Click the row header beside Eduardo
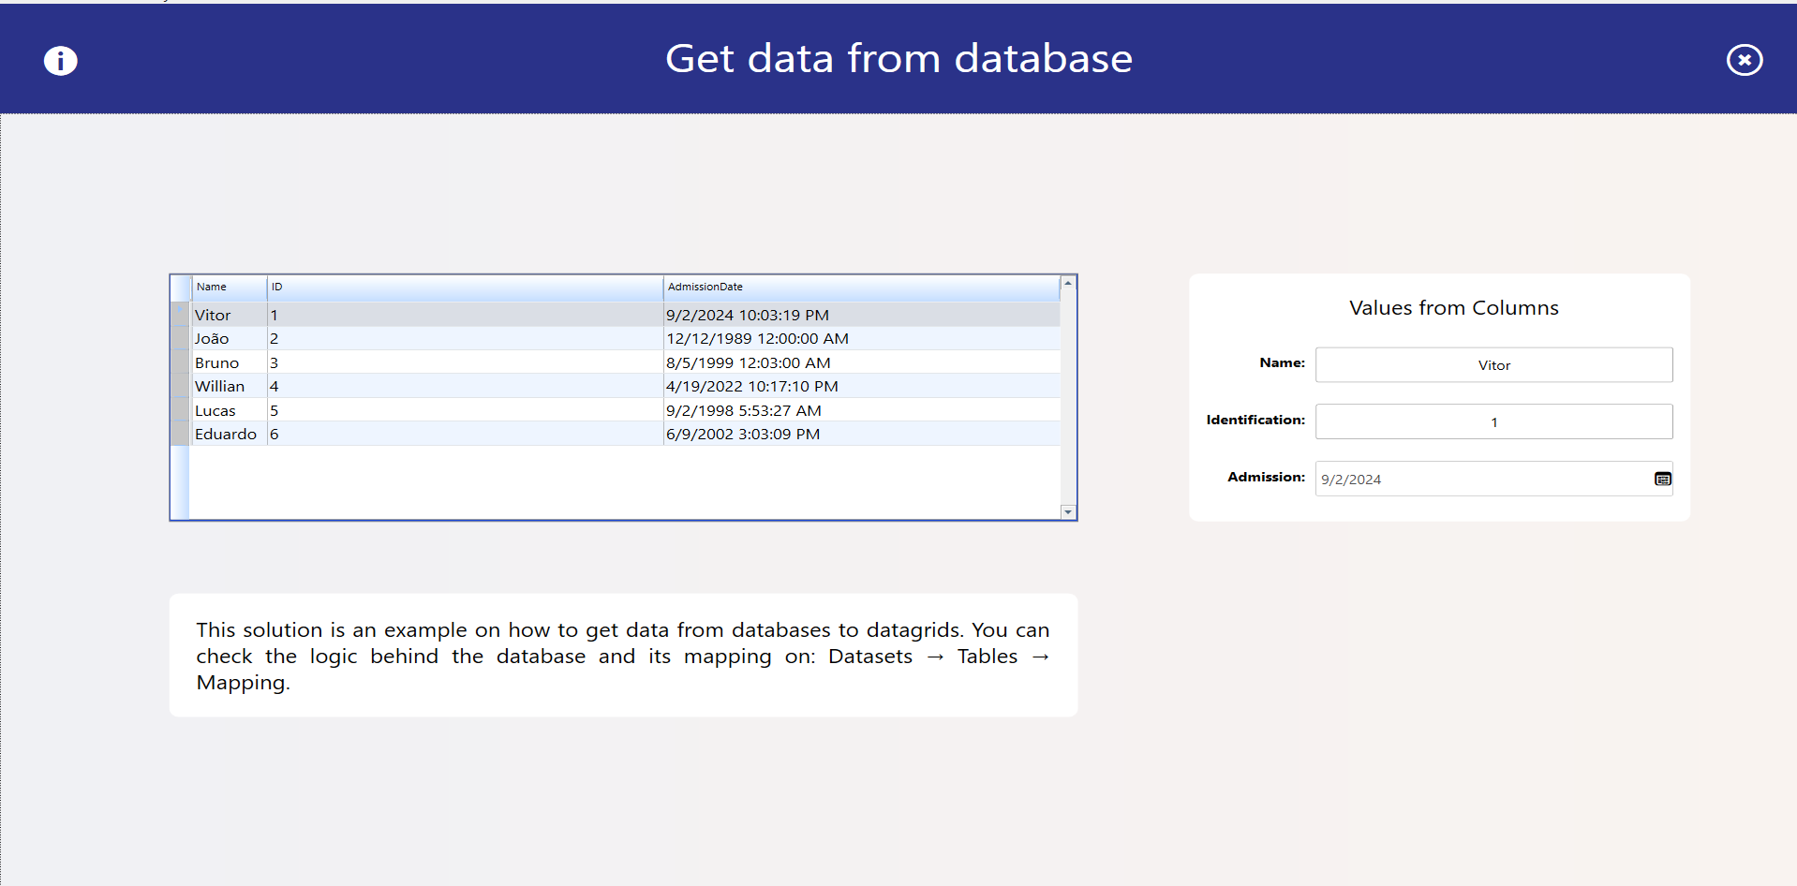The height and width of the screenshot is (886, 1797). (x=180, y=435)
